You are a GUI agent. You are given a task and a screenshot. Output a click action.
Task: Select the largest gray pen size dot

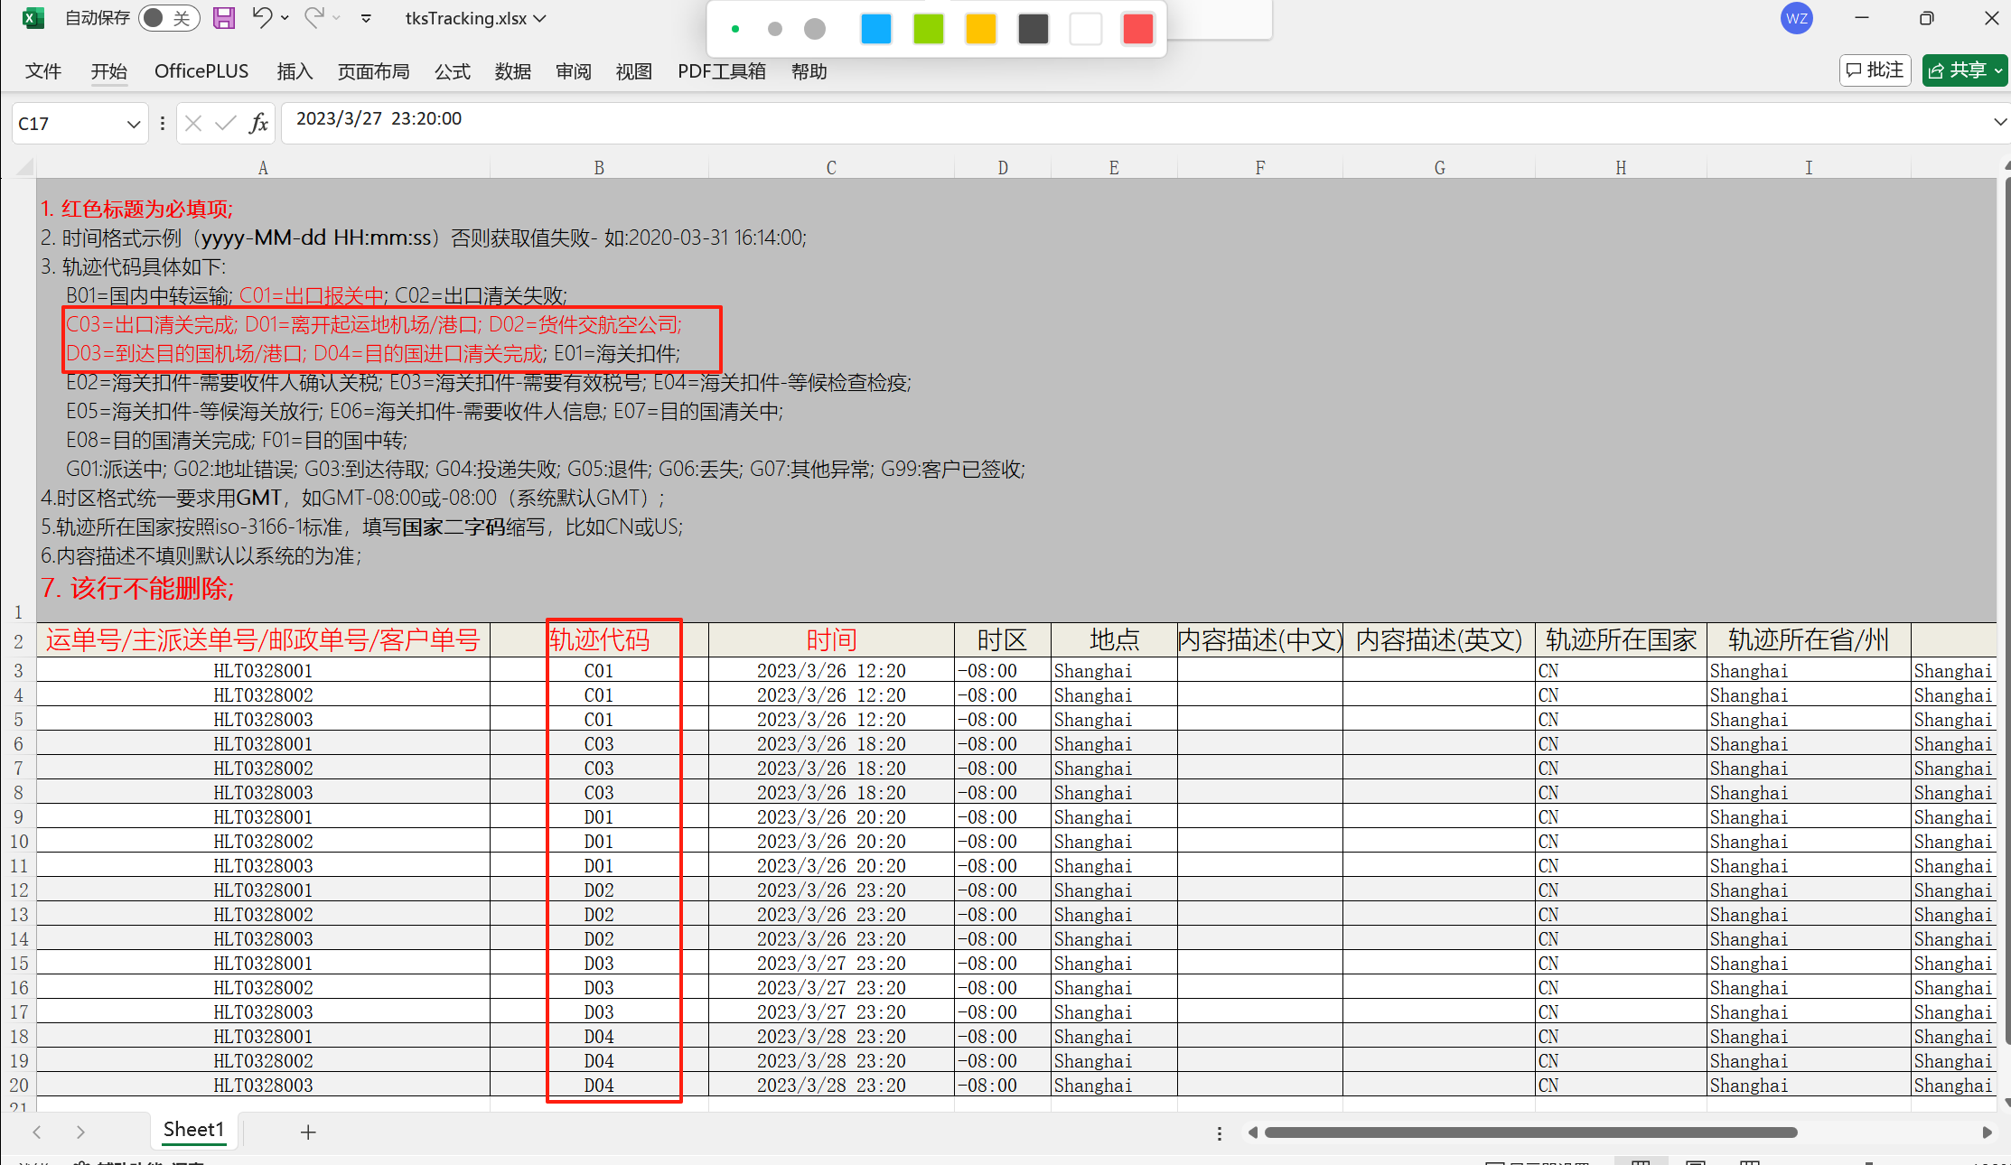point(815,29)
